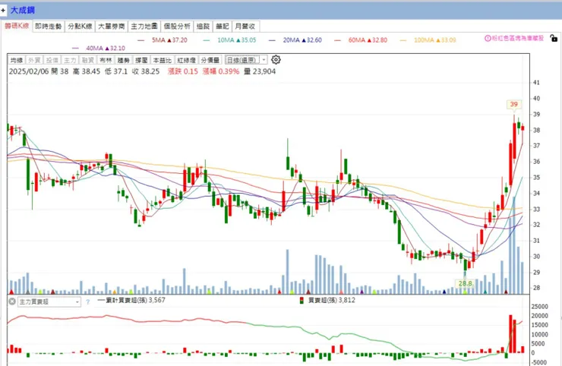Click the 40MA legend entry
The height and width of the screenshot is (366, 562).
(99, 48)
